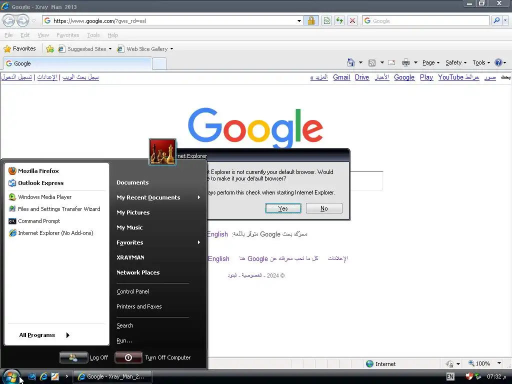Open the YouTube link

point(450,77)
